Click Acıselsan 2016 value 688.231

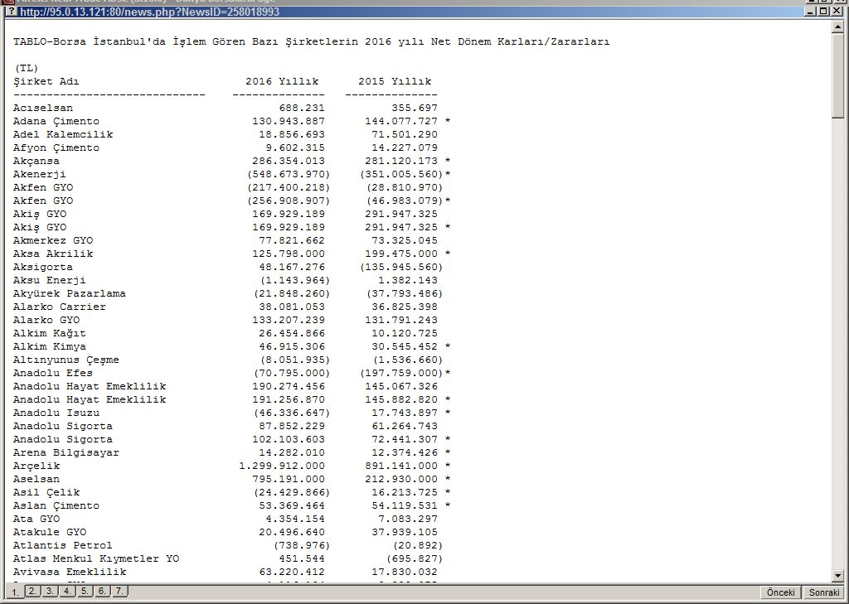(302, 109)
